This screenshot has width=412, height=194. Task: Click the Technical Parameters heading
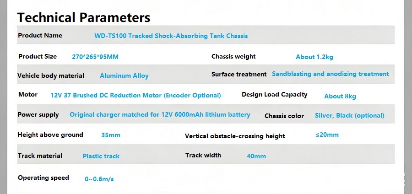[x=84, y=17]
